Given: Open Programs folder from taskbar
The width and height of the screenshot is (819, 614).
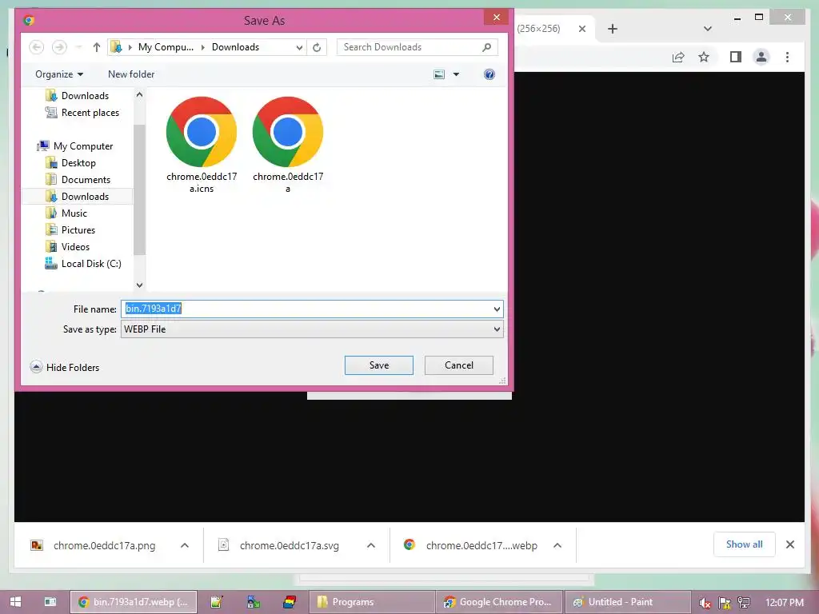Looking at the screenshot, I should coord(372,602).
